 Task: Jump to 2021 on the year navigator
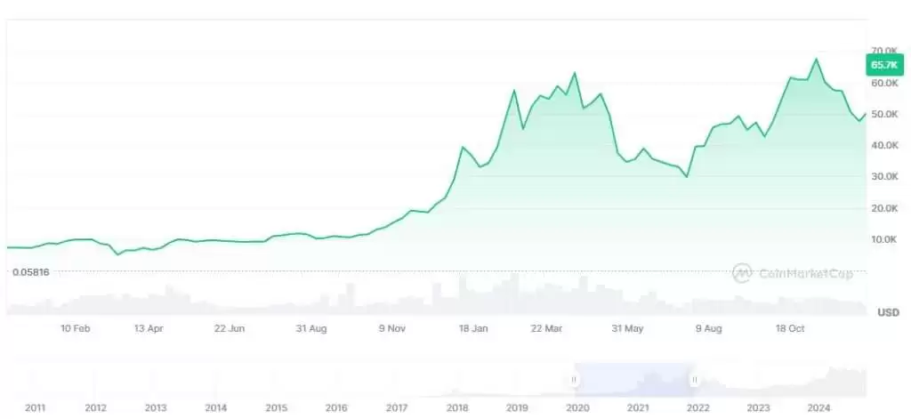pyautogui.click(x=638, y=407)
